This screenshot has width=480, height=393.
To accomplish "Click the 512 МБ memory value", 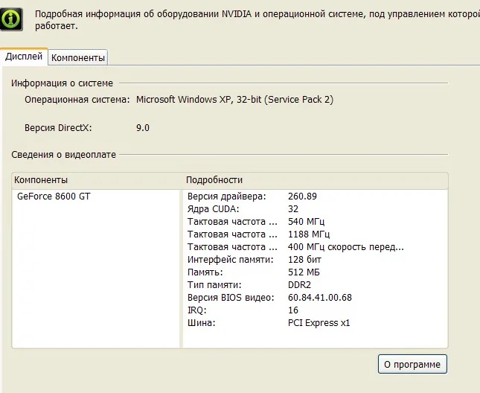I will tap(304, 272).
